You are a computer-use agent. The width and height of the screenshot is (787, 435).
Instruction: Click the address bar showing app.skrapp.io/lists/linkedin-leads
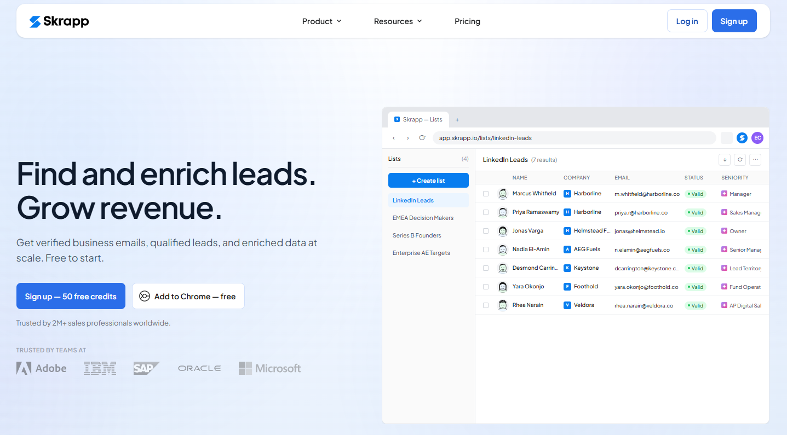[574, 138]
